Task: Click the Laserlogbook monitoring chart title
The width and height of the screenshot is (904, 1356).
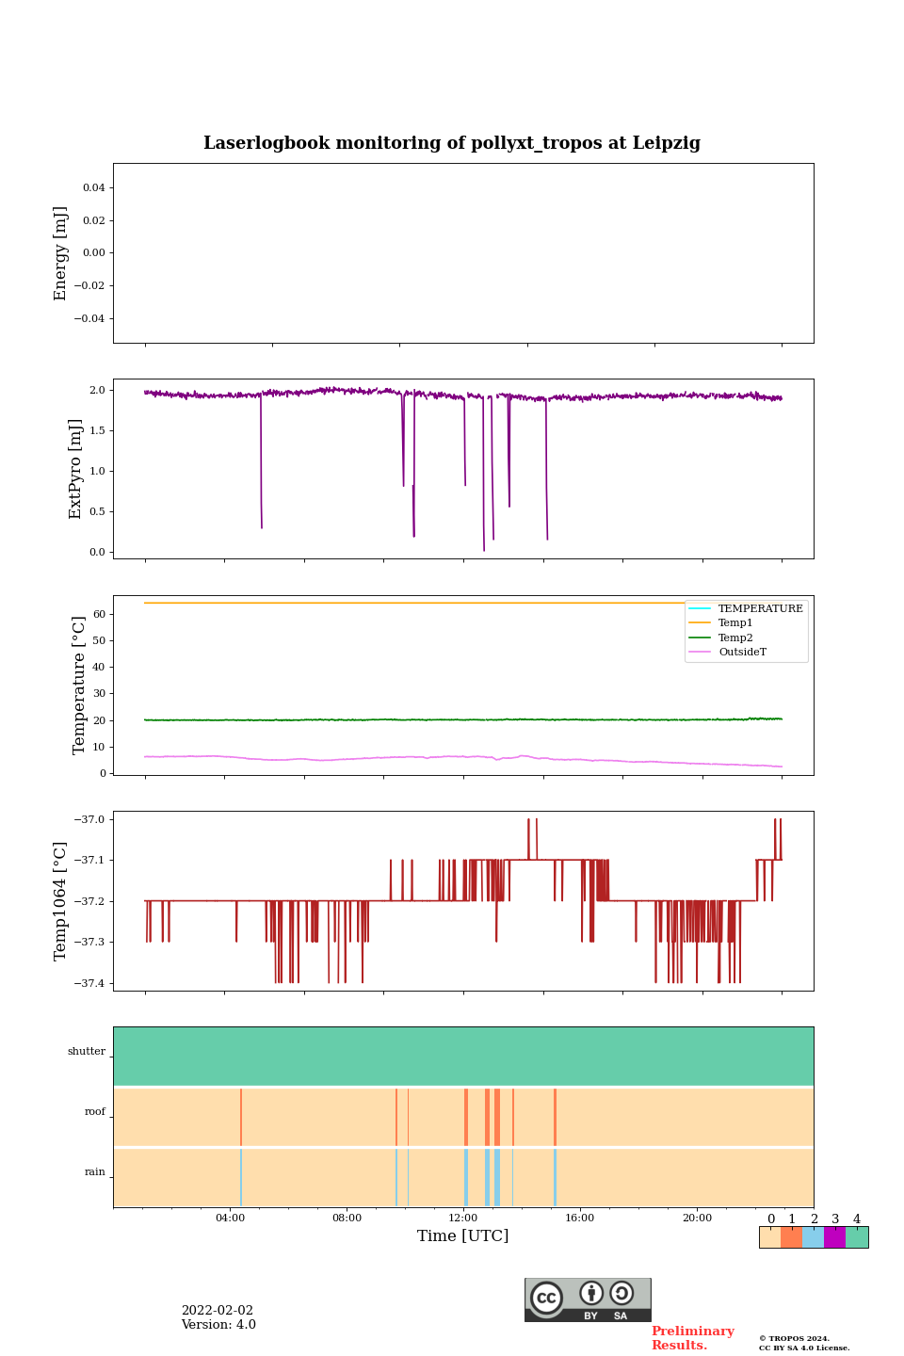Action: pos(452,143)
